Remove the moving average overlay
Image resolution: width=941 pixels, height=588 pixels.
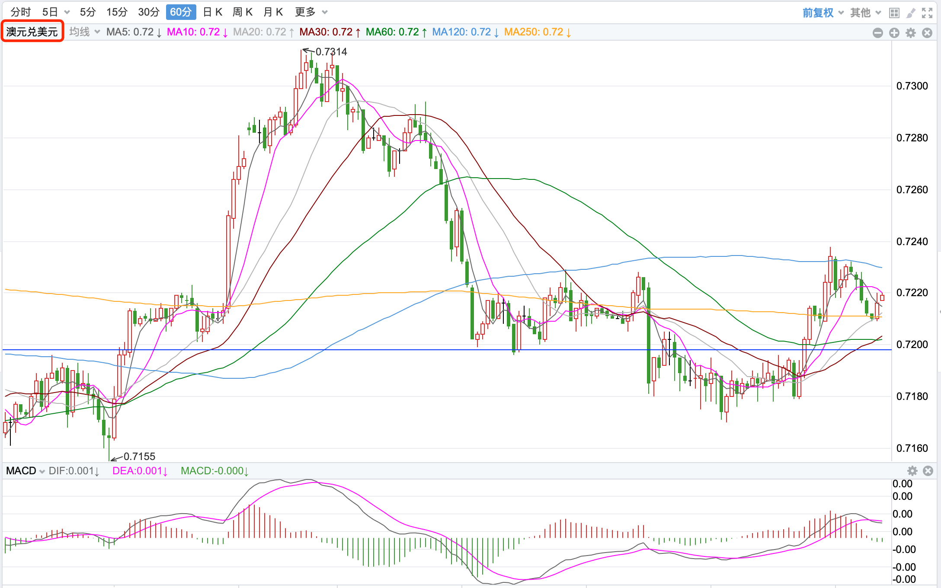click(927, 33)
